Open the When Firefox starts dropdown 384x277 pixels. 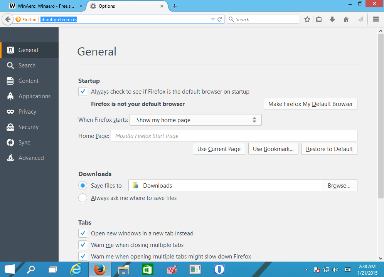(195, 120)
